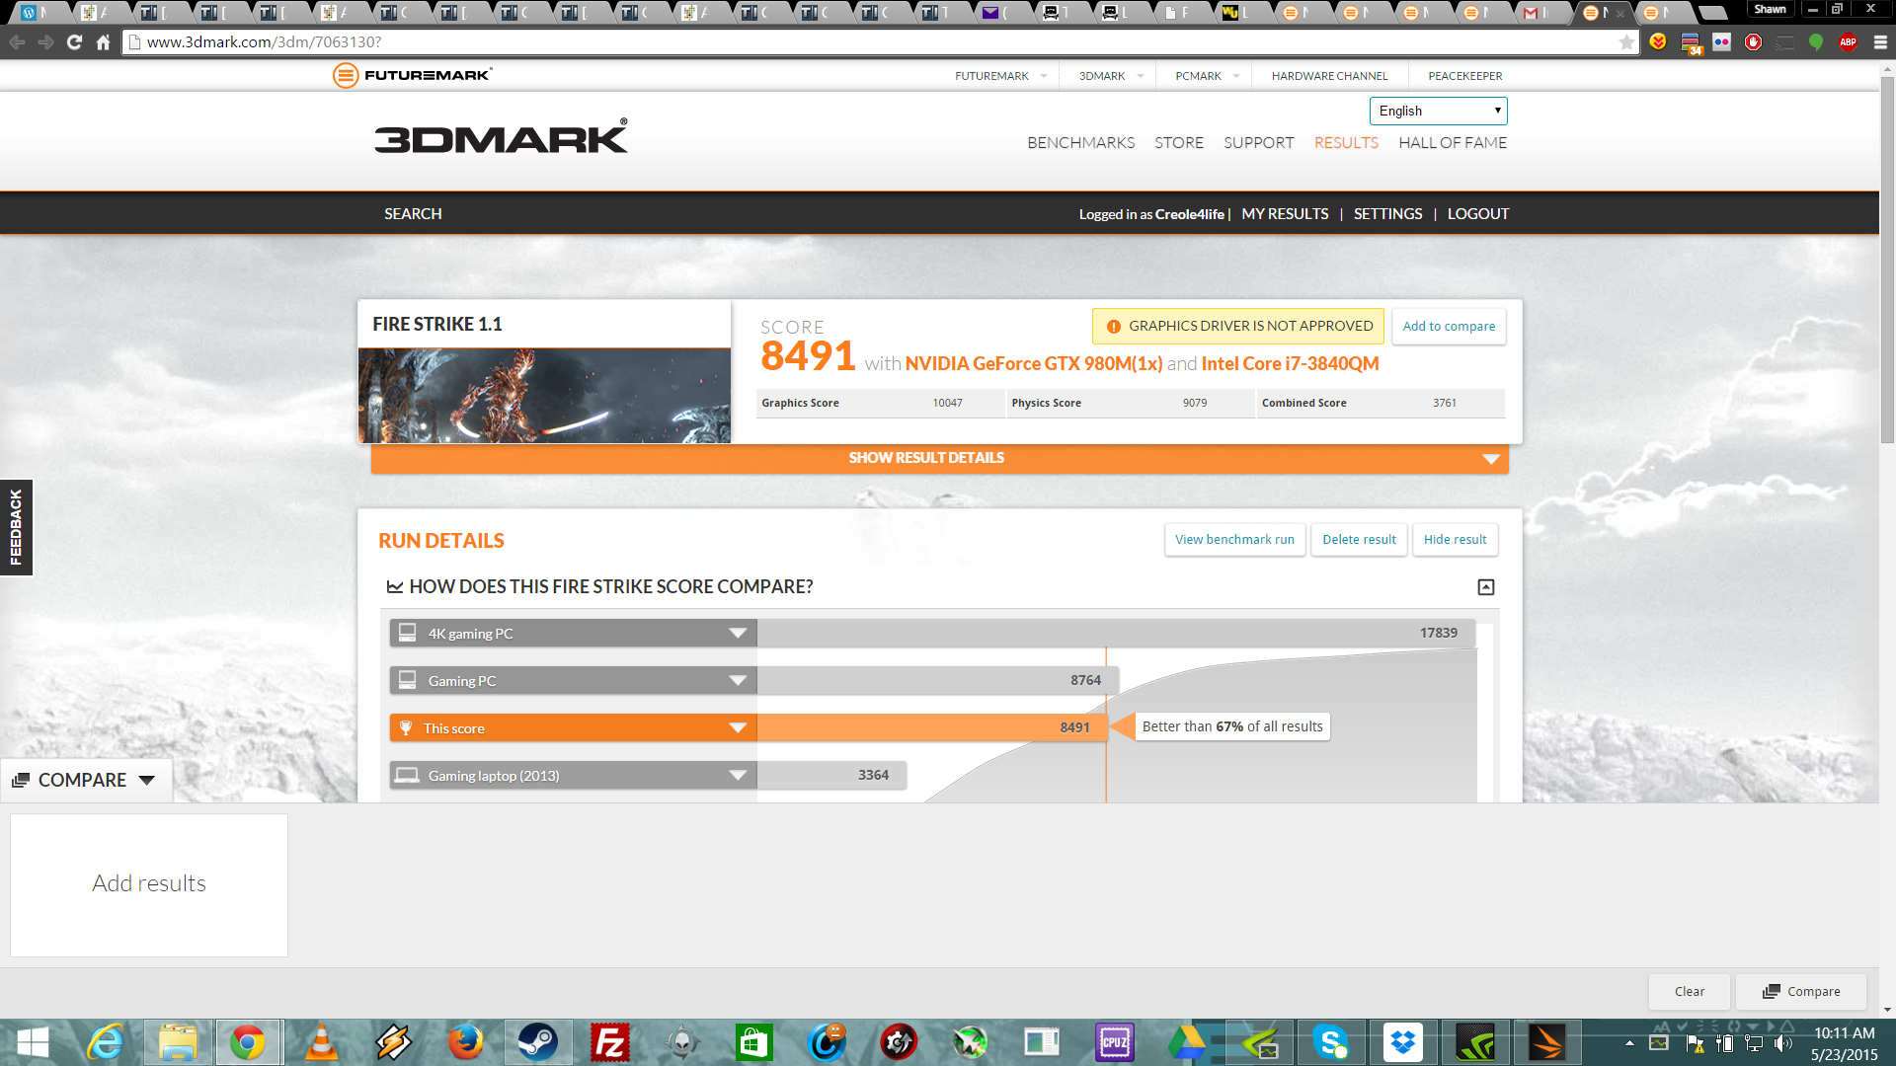The image size is (1896, 1066).
Task: Click the address bar URL field
Action: pos(879,42)
